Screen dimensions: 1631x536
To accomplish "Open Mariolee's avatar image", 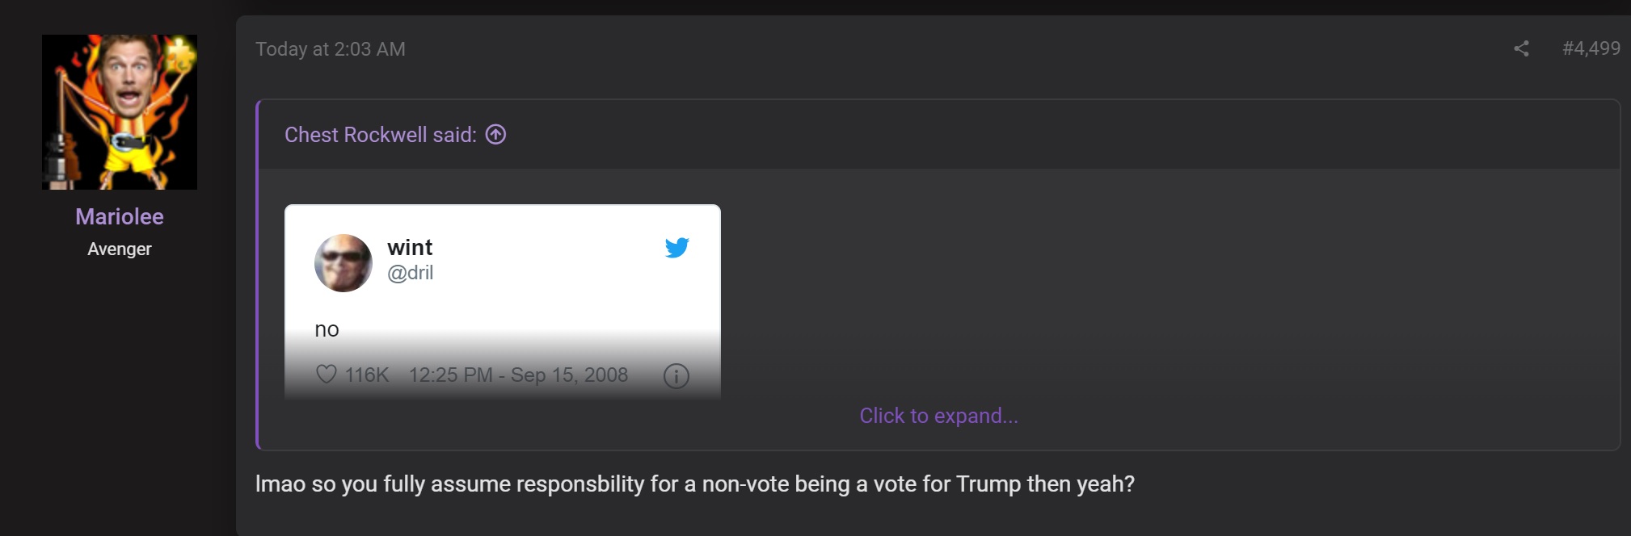I will [120, 112].
